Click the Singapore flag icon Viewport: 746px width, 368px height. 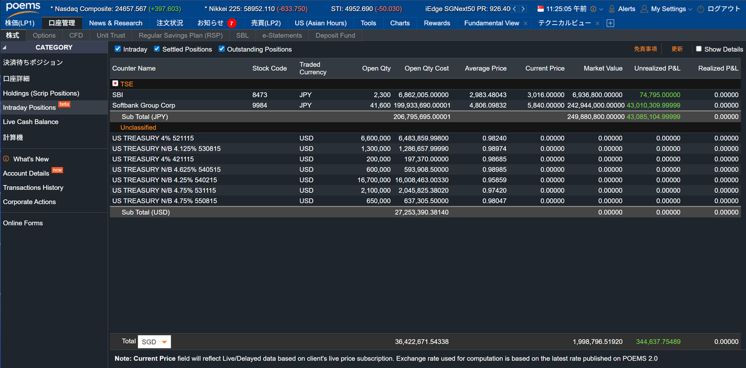coord(540,9)
